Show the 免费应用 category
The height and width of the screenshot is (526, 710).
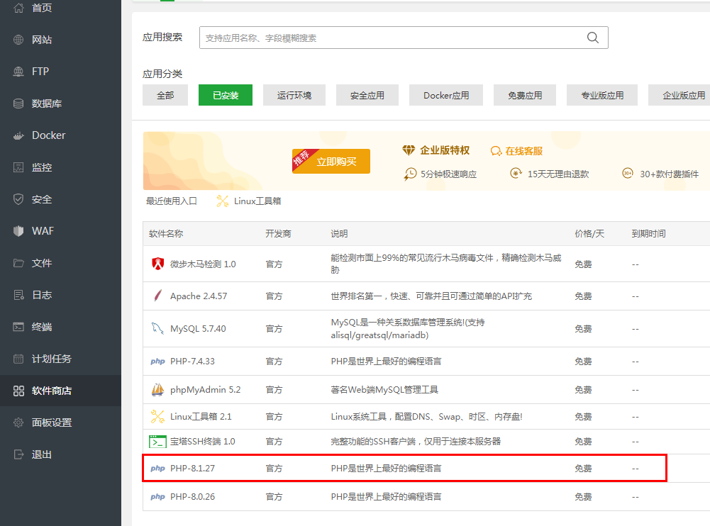[x=525, y=95]
